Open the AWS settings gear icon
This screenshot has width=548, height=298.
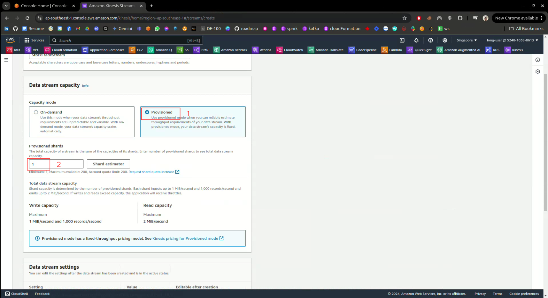point(444,40)
